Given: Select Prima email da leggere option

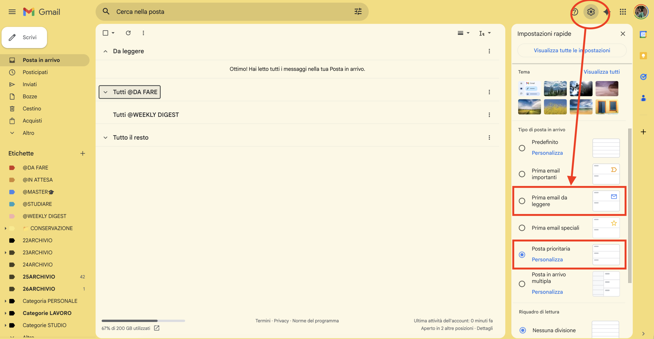Looking at the screenshot, I should 522,201.
